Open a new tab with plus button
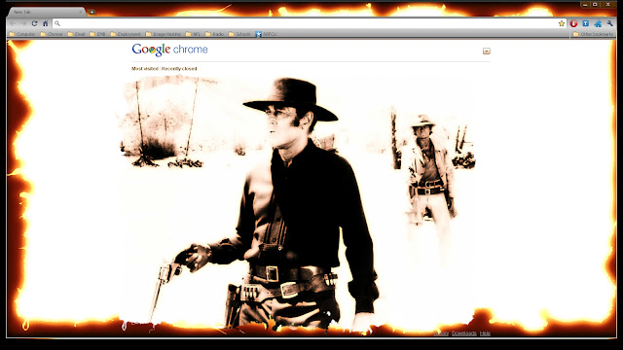 point(92,12)
